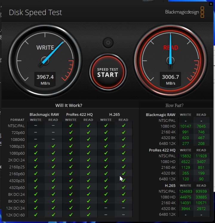Screen dimensions: 215x223
Task: Click ProRes 422 HQ read checkmark for 12K DCI 24
Action: pyautogui.click(x=88, y=208)
